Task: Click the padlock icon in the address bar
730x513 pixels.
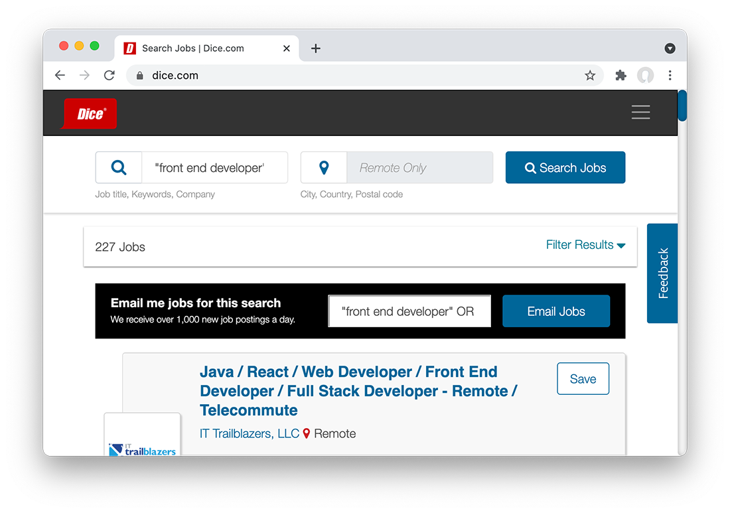Action: [x=139, y=75]
